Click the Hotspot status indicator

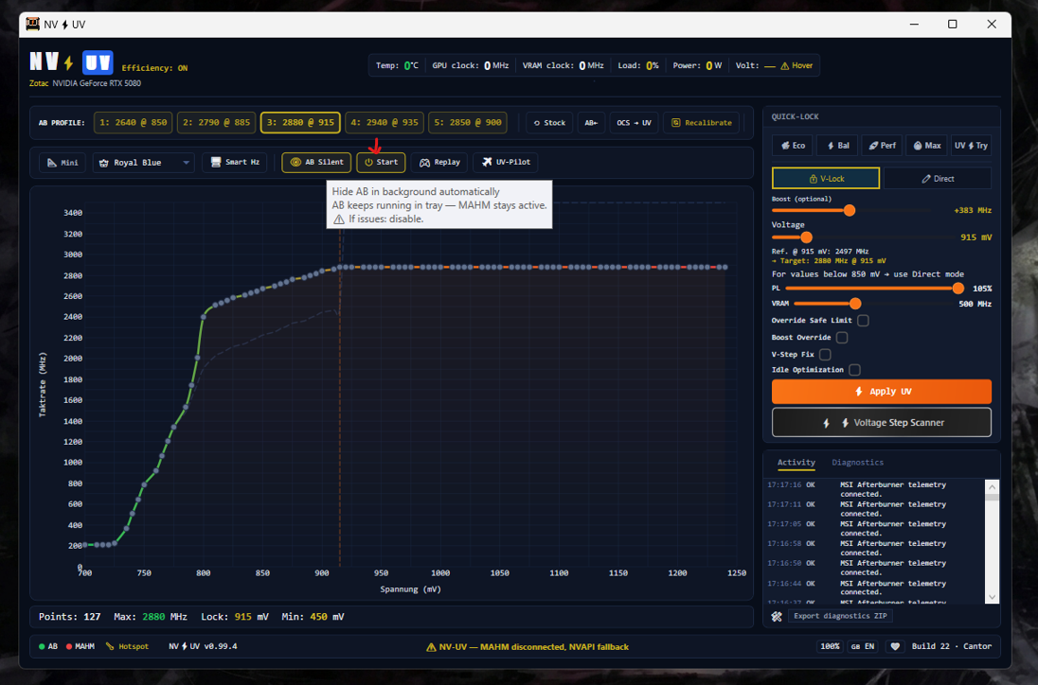pos(127,646)
